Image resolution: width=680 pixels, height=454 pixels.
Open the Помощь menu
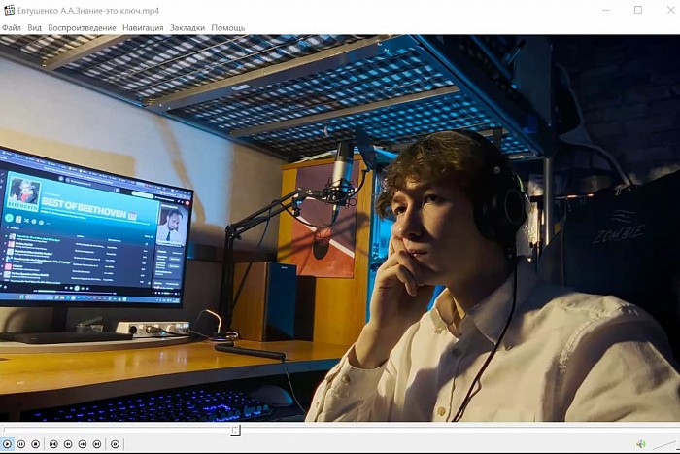point(228,28)
